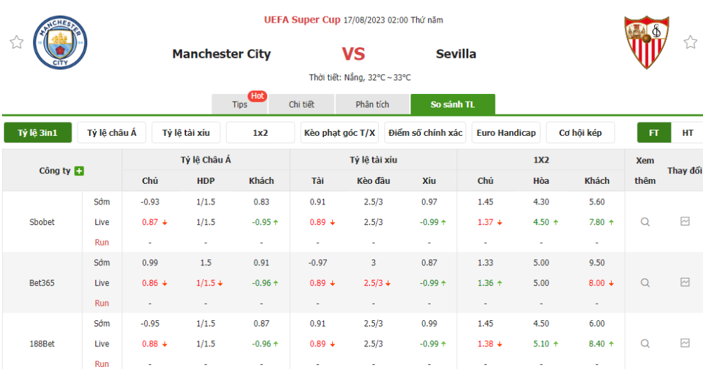Open the magnifier icon for Sbobet
Image resolution: width=703 pixels, height=369 pixels.
pos(645,222)
